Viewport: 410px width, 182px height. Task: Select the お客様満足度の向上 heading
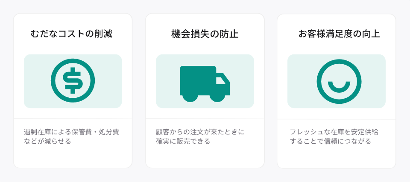(x=339, y=34)
